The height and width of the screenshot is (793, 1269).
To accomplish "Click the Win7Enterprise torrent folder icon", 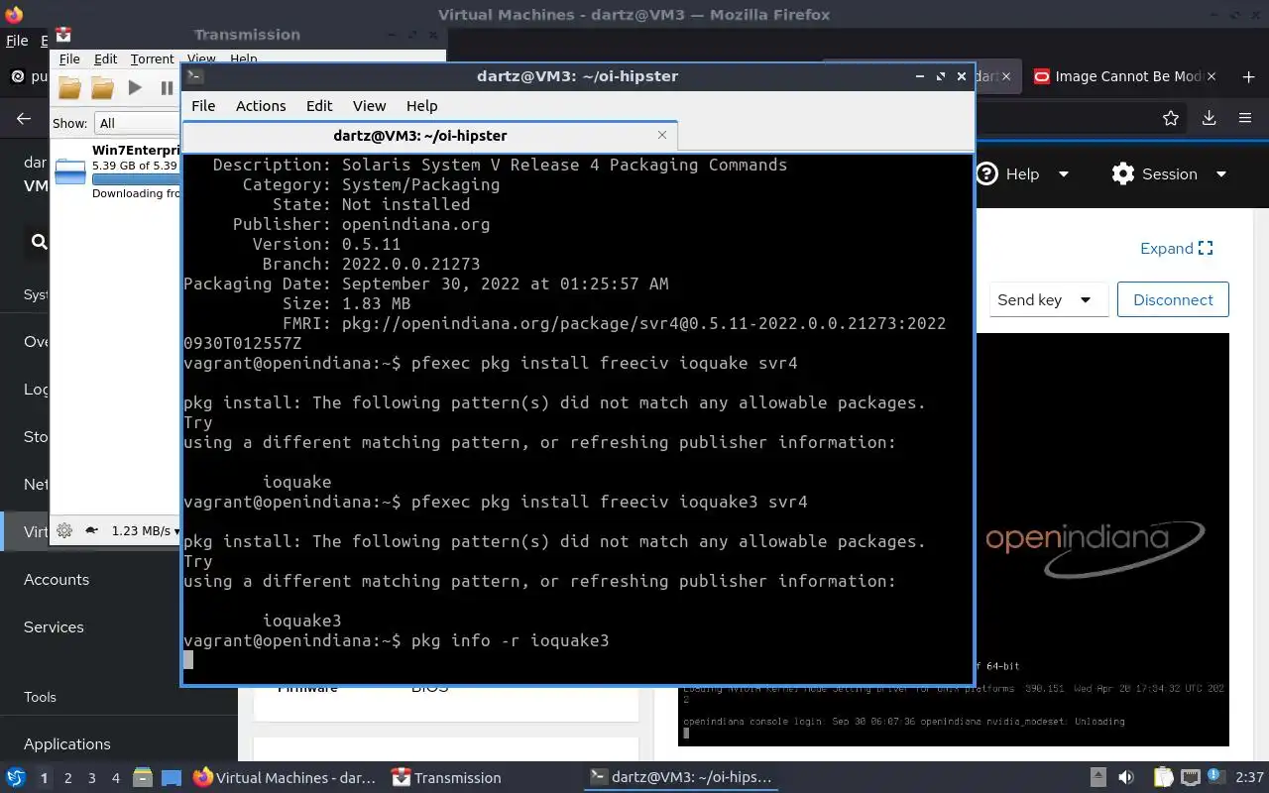I will (70, 170).
